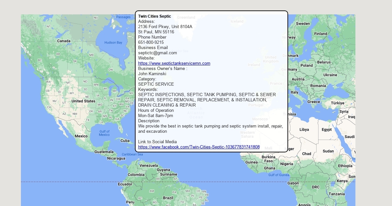
Task: Click the Twin Cities Septic popup title
Action: (155, 16)
